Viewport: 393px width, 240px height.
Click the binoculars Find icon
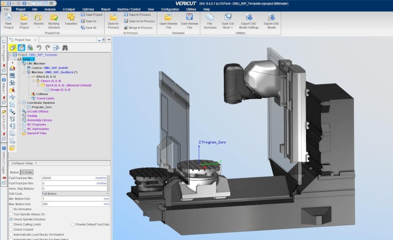click(x=65, y=47)
